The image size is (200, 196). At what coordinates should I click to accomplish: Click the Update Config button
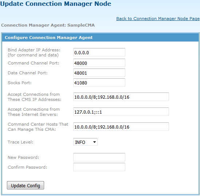(26, 185)
